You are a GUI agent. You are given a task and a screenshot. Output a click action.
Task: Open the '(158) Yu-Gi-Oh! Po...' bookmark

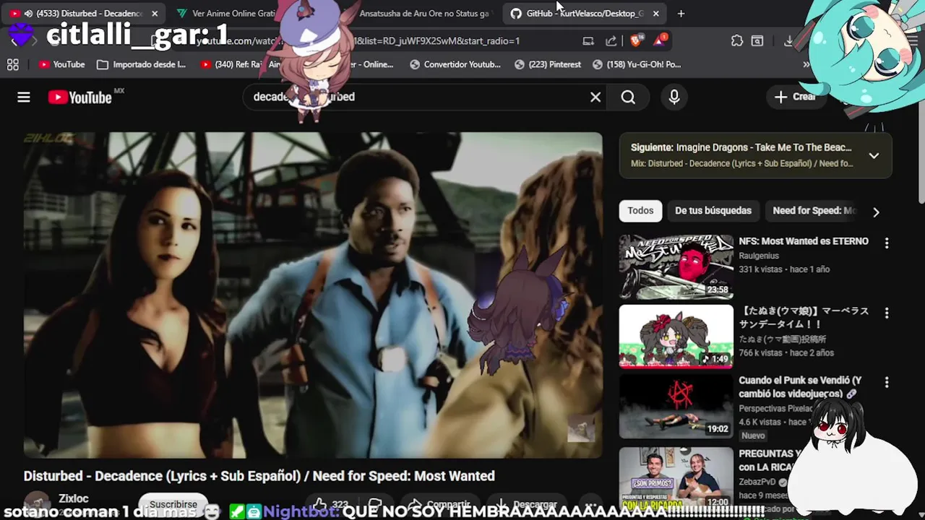point(637,64)
